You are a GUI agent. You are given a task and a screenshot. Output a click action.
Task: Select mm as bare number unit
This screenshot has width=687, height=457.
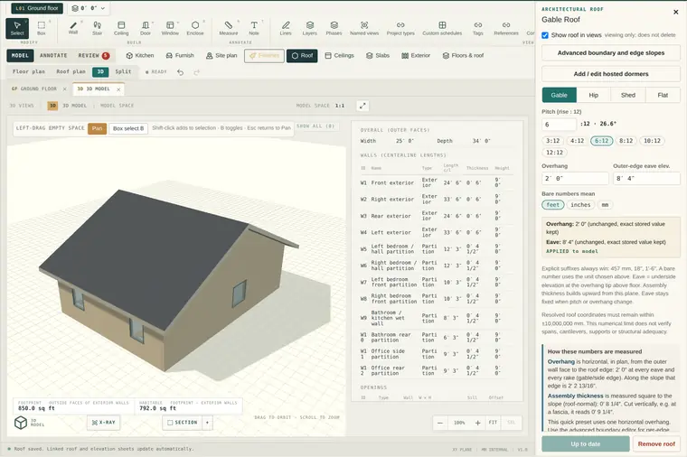coord(605,205)
